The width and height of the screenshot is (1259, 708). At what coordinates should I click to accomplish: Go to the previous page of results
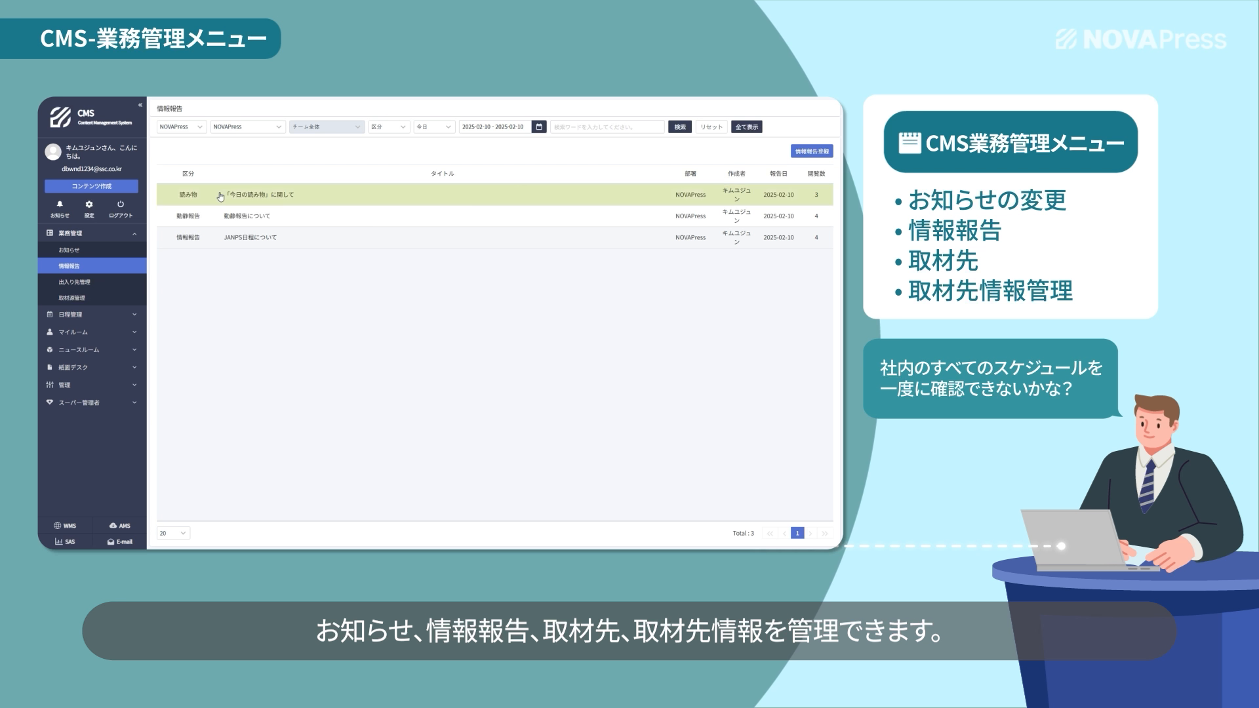point(784,533)
